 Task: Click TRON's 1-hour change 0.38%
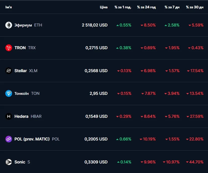pos(124,48)
